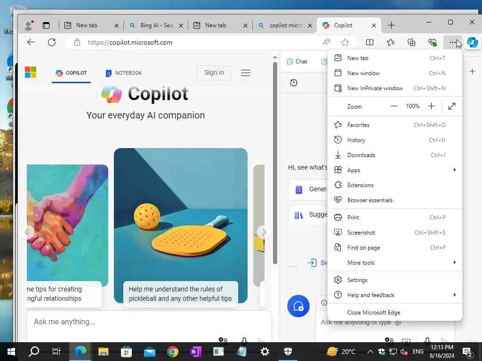This screenshot has height=361, width=482.
Task: Add page to favorites star icon
Action: [x=345, y=42]
